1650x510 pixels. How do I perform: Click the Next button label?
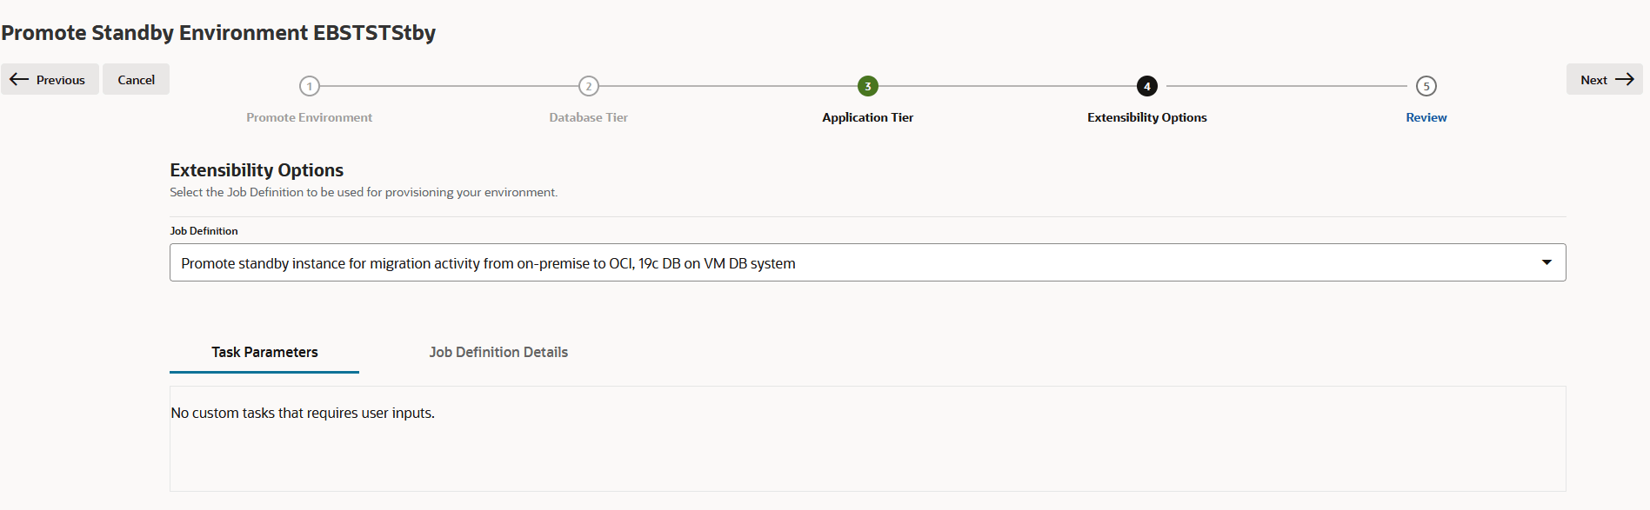click(1593, 80)
